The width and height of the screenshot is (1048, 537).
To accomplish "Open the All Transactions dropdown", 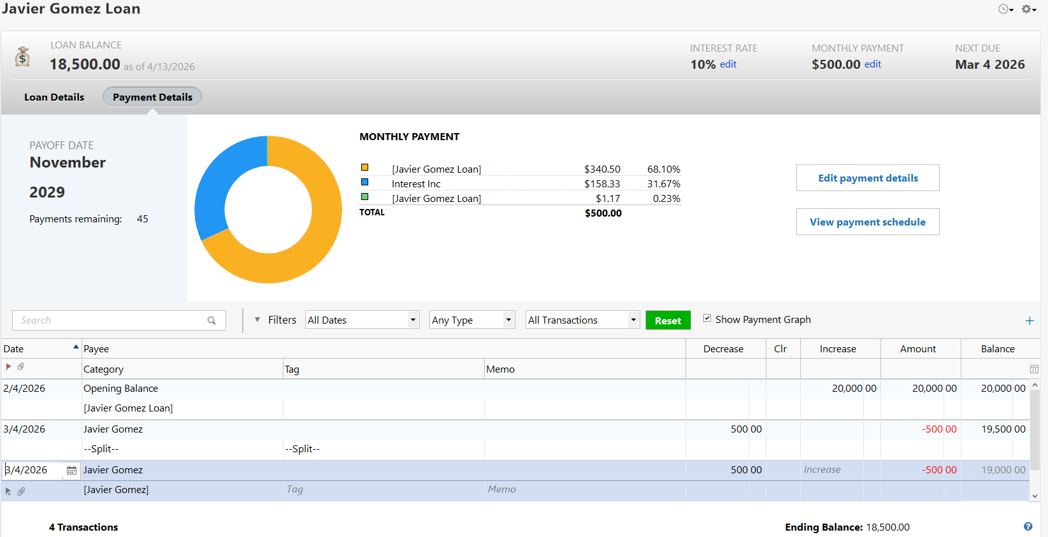I will coord(583,320).
